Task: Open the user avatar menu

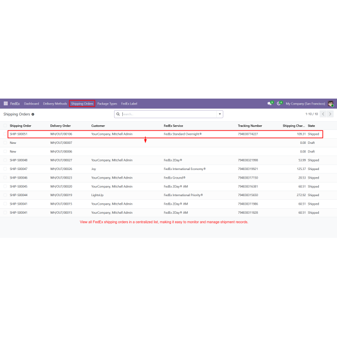Action: 330,104
